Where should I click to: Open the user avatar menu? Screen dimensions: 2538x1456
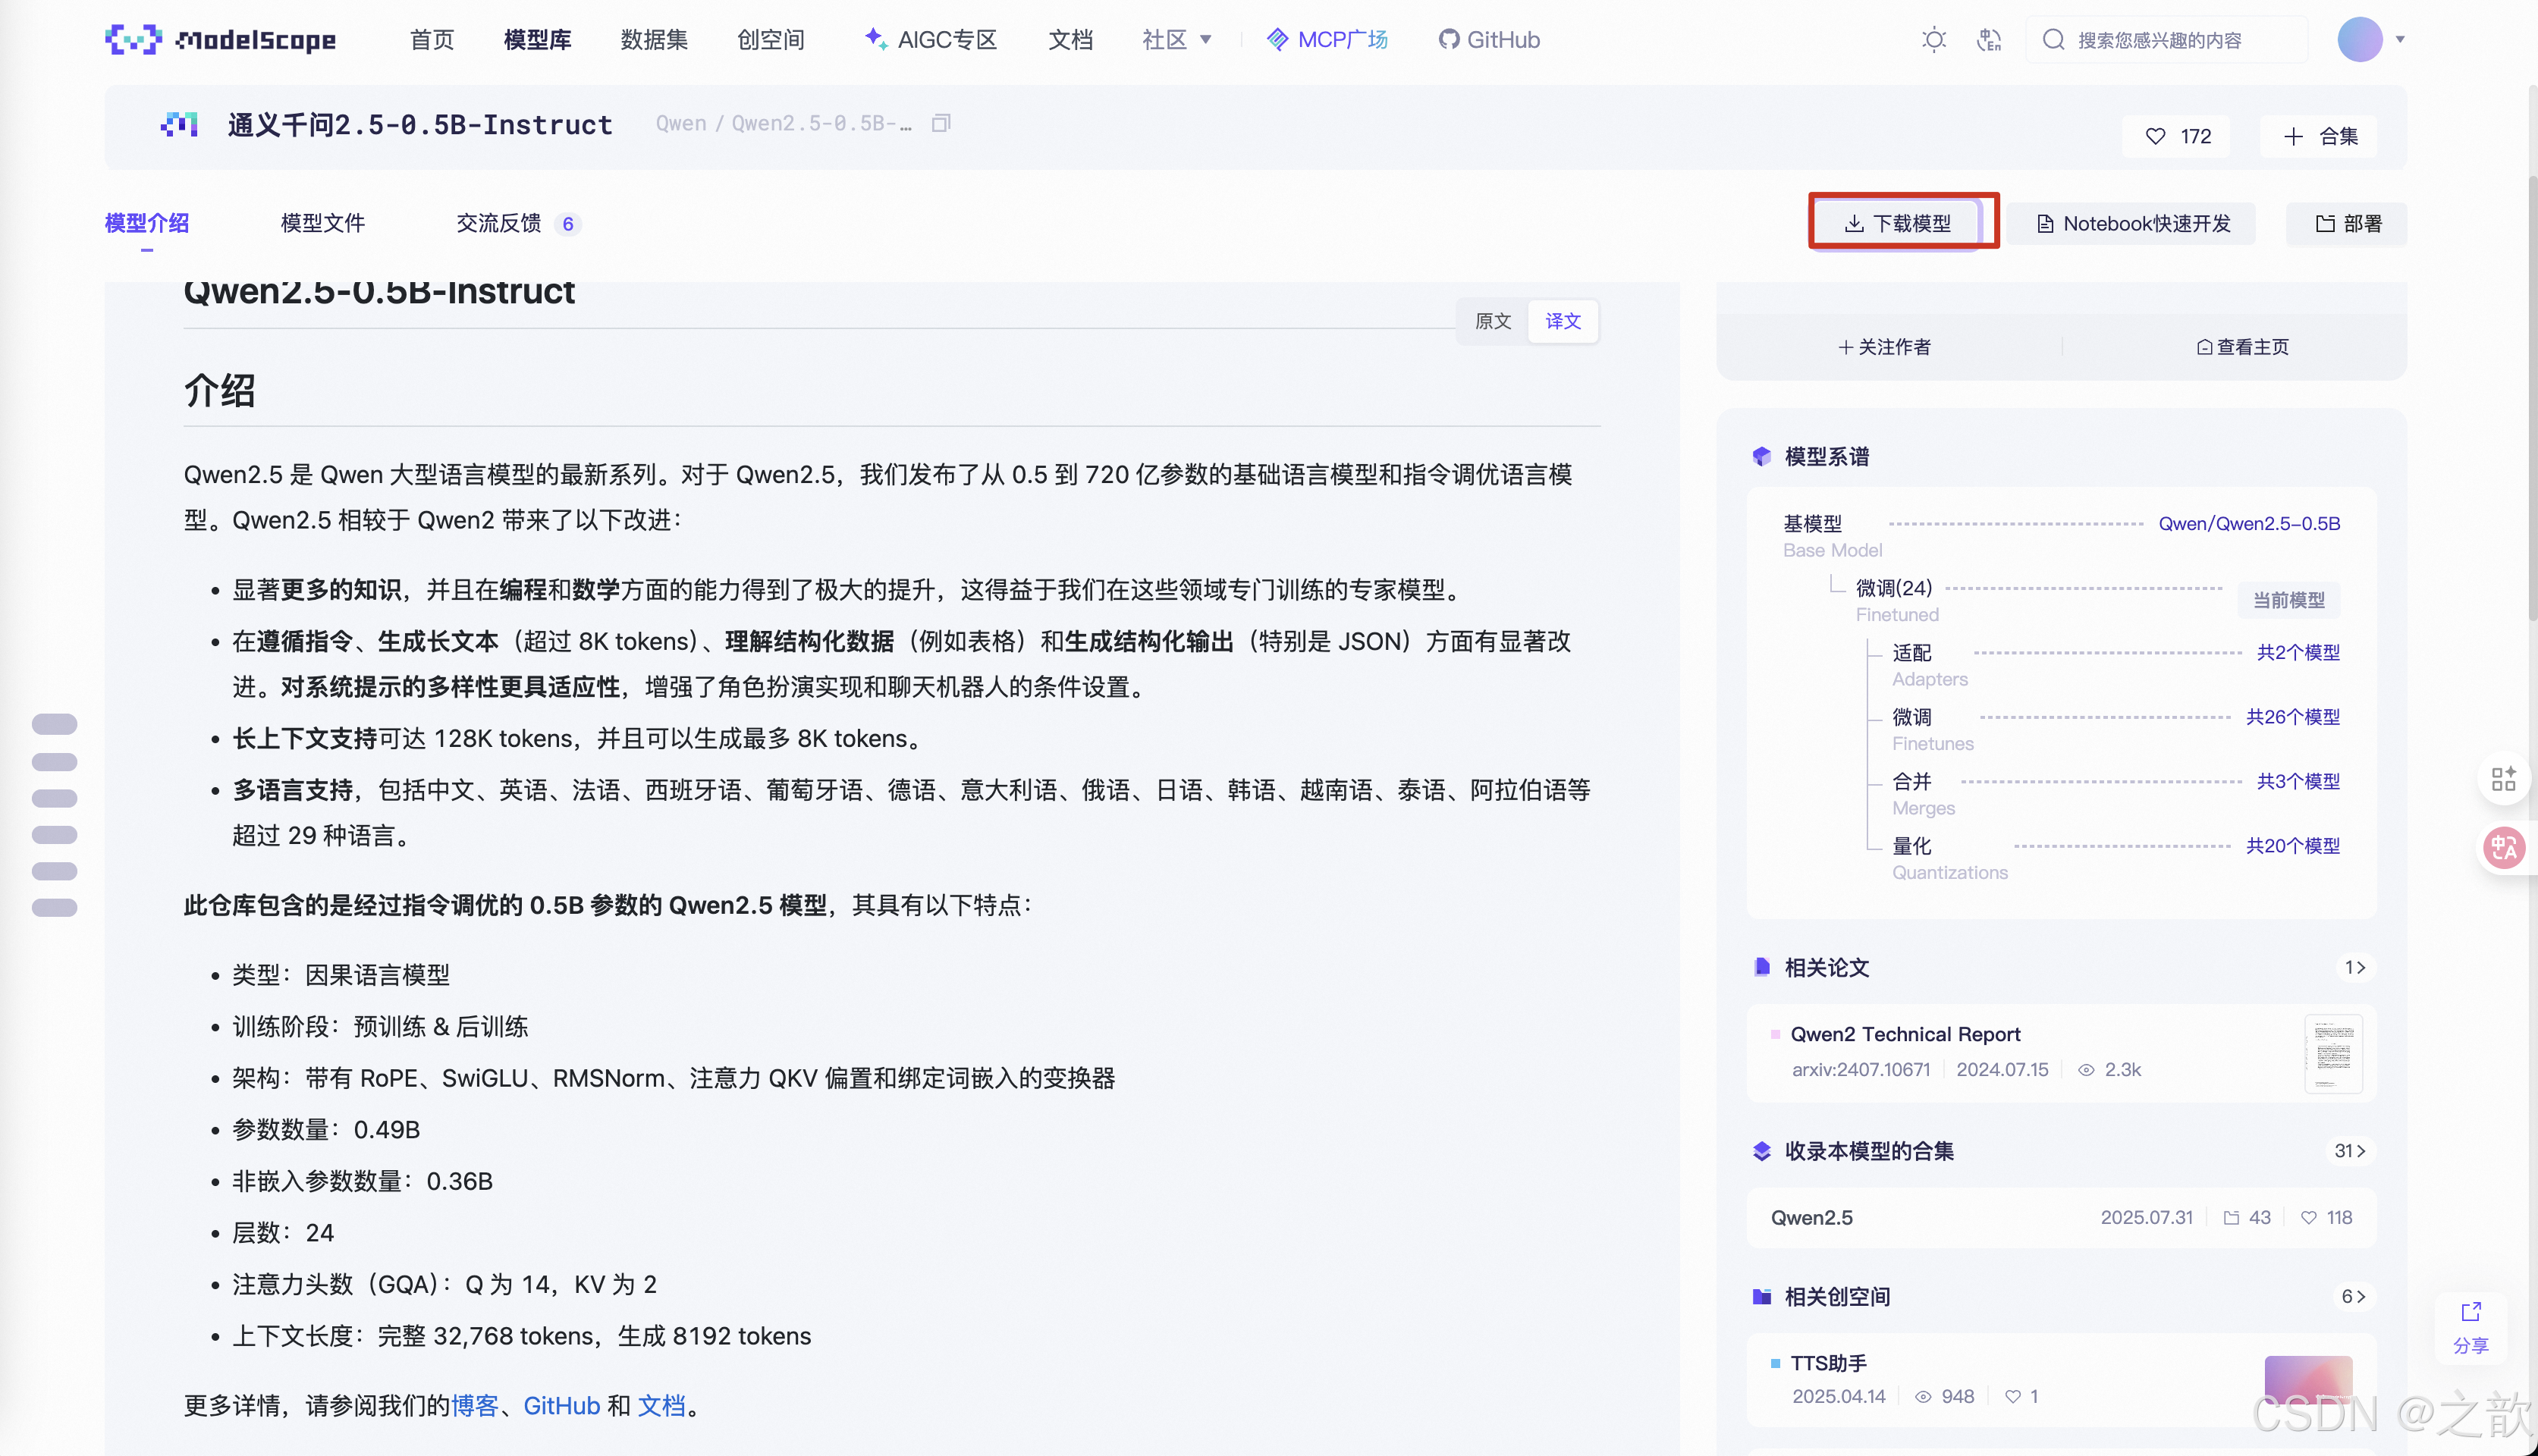(2359, 40)
